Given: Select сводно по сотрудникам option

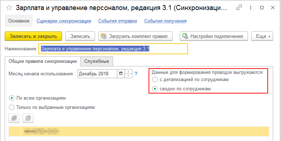Looking at the screenshot, I should click(x=181, y=89).
